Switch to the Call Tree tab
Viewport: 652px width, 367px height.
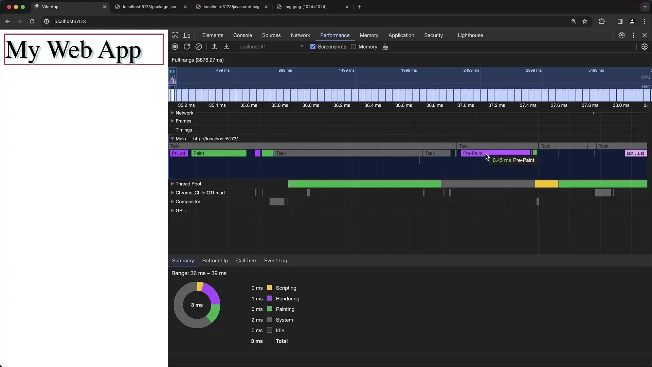pos(246,260)
